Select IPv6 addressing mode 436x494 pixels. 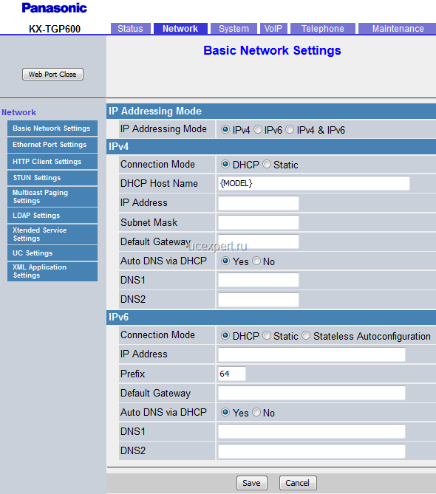258,129
